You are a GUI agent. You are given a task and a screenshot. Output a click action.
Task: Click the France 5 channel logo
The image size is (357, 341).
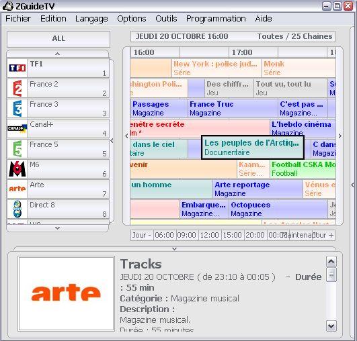17,148
